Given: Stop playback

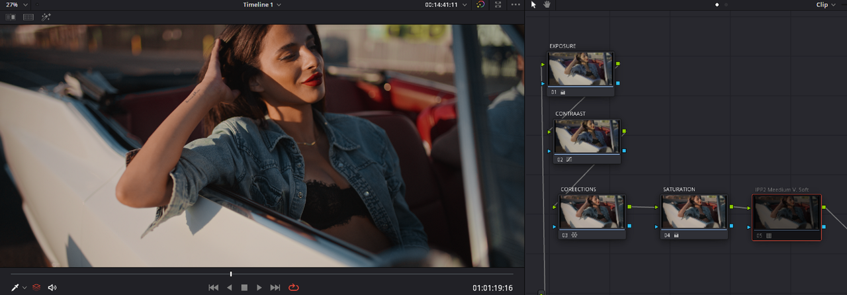Looking at the screenshot, I should 244,288.
